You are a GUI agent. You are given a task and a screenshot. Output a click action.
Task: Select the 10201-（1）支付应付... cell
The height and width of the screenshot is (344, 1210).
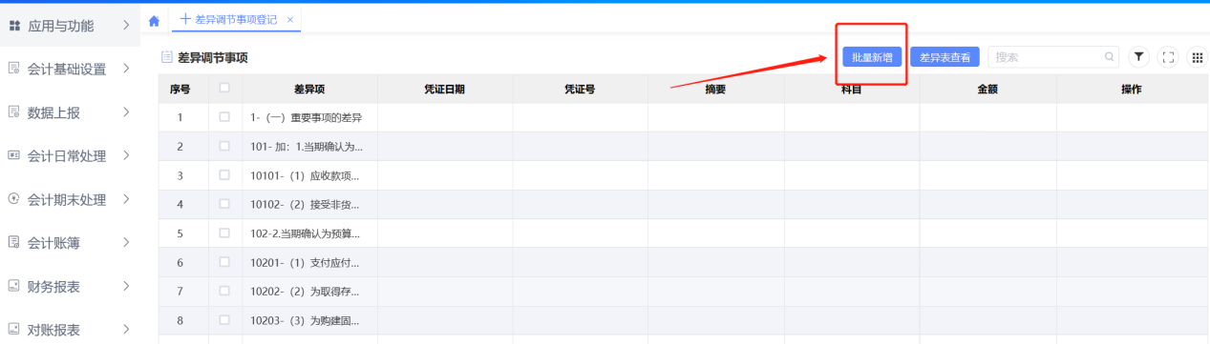pyautogui.click(x=309, y=262)
